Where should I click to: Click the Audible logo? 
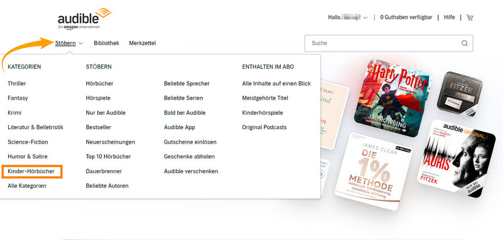(84, 19)
